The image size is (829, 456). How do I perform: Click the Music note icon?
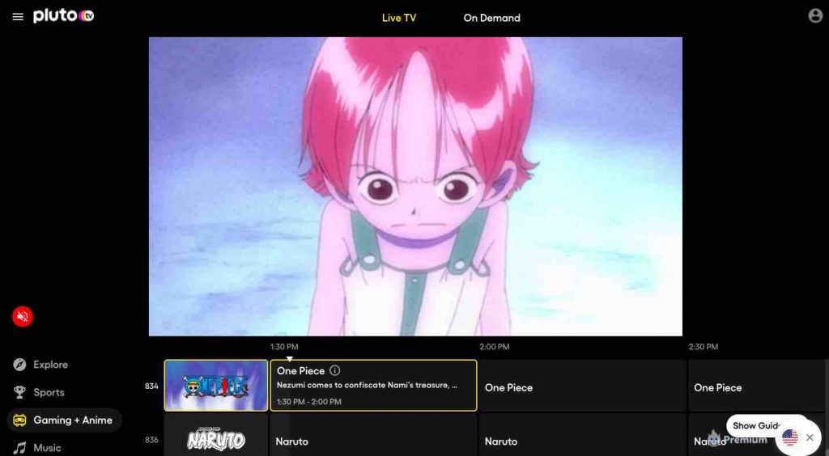(19, 448)
